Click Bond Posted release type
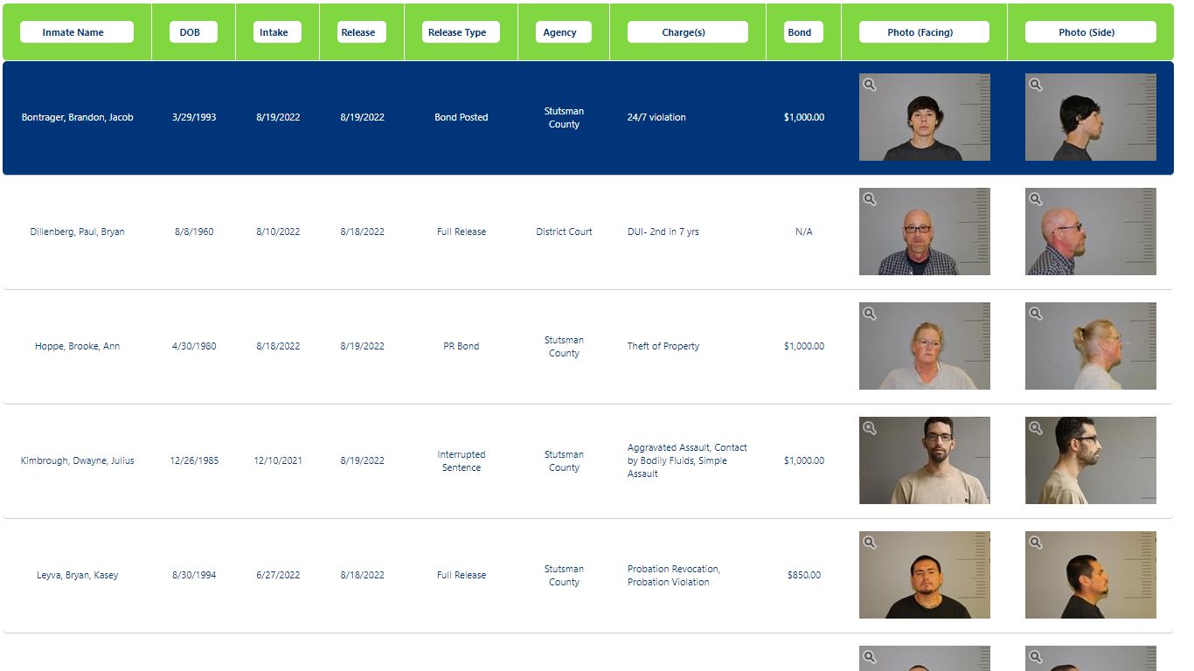This screenshot has height=671, width=1194. [x=462, y=117]
